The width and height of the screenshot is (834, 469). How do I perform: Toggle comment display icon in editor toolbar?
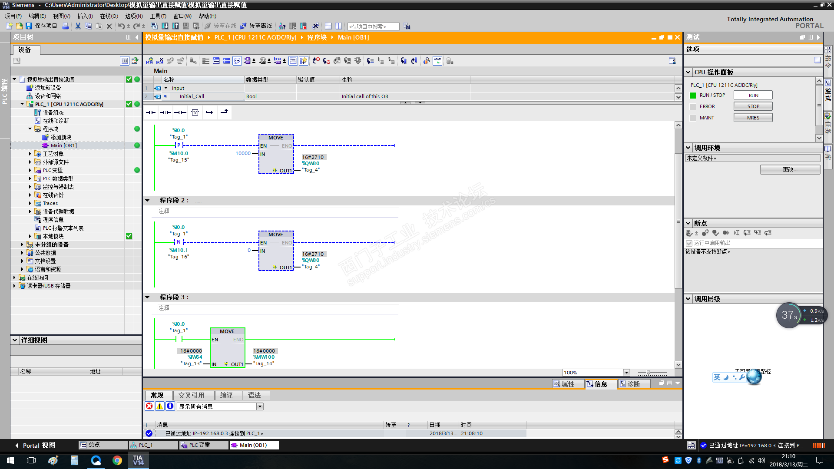(x=237, y=61)
